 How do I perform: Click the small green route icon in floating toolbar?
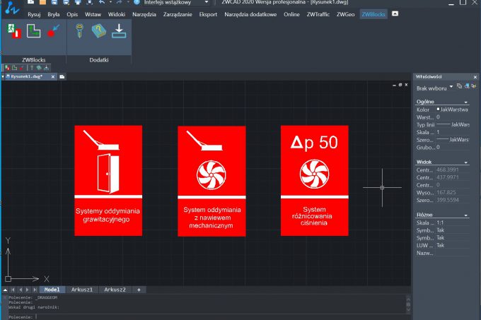[14, 68]
